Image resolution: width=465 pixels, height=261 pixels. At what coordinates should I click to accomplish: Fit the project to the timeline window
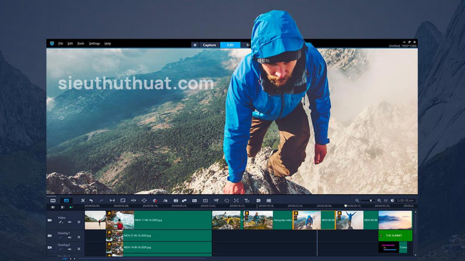(x=386, y=200)
